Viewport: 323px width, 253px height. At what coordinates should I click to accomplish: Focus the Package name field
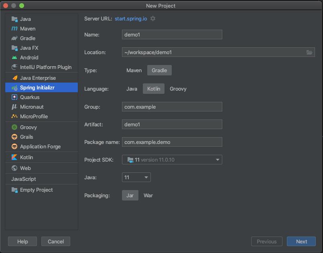172,142
